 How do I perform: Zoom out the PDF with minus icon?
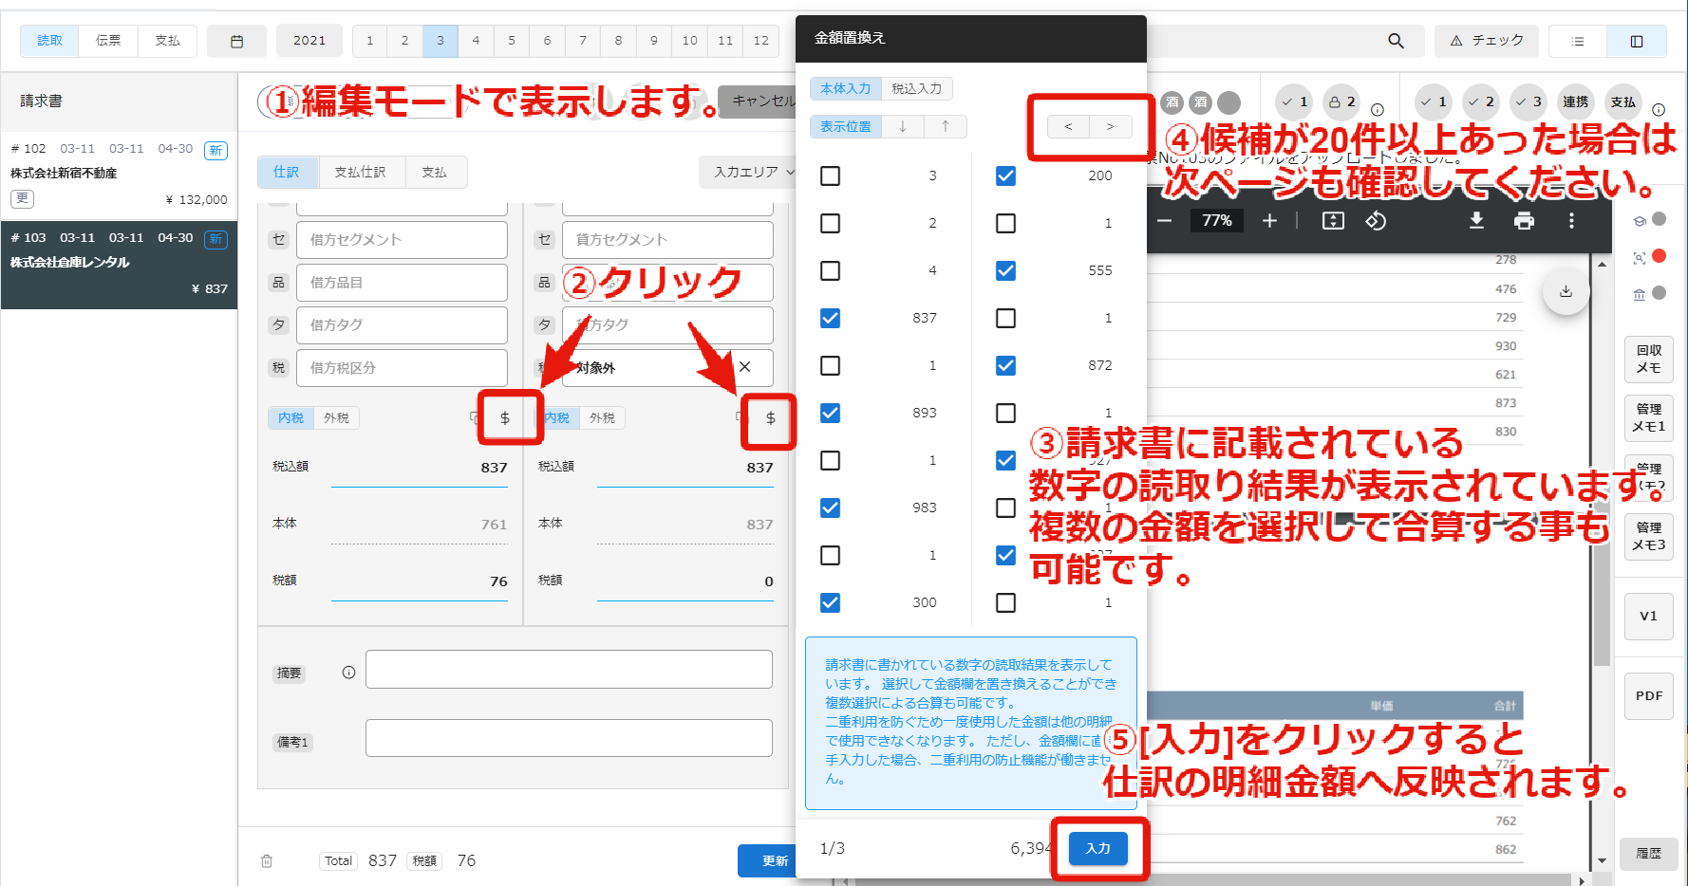click(x=1165, y=220)
